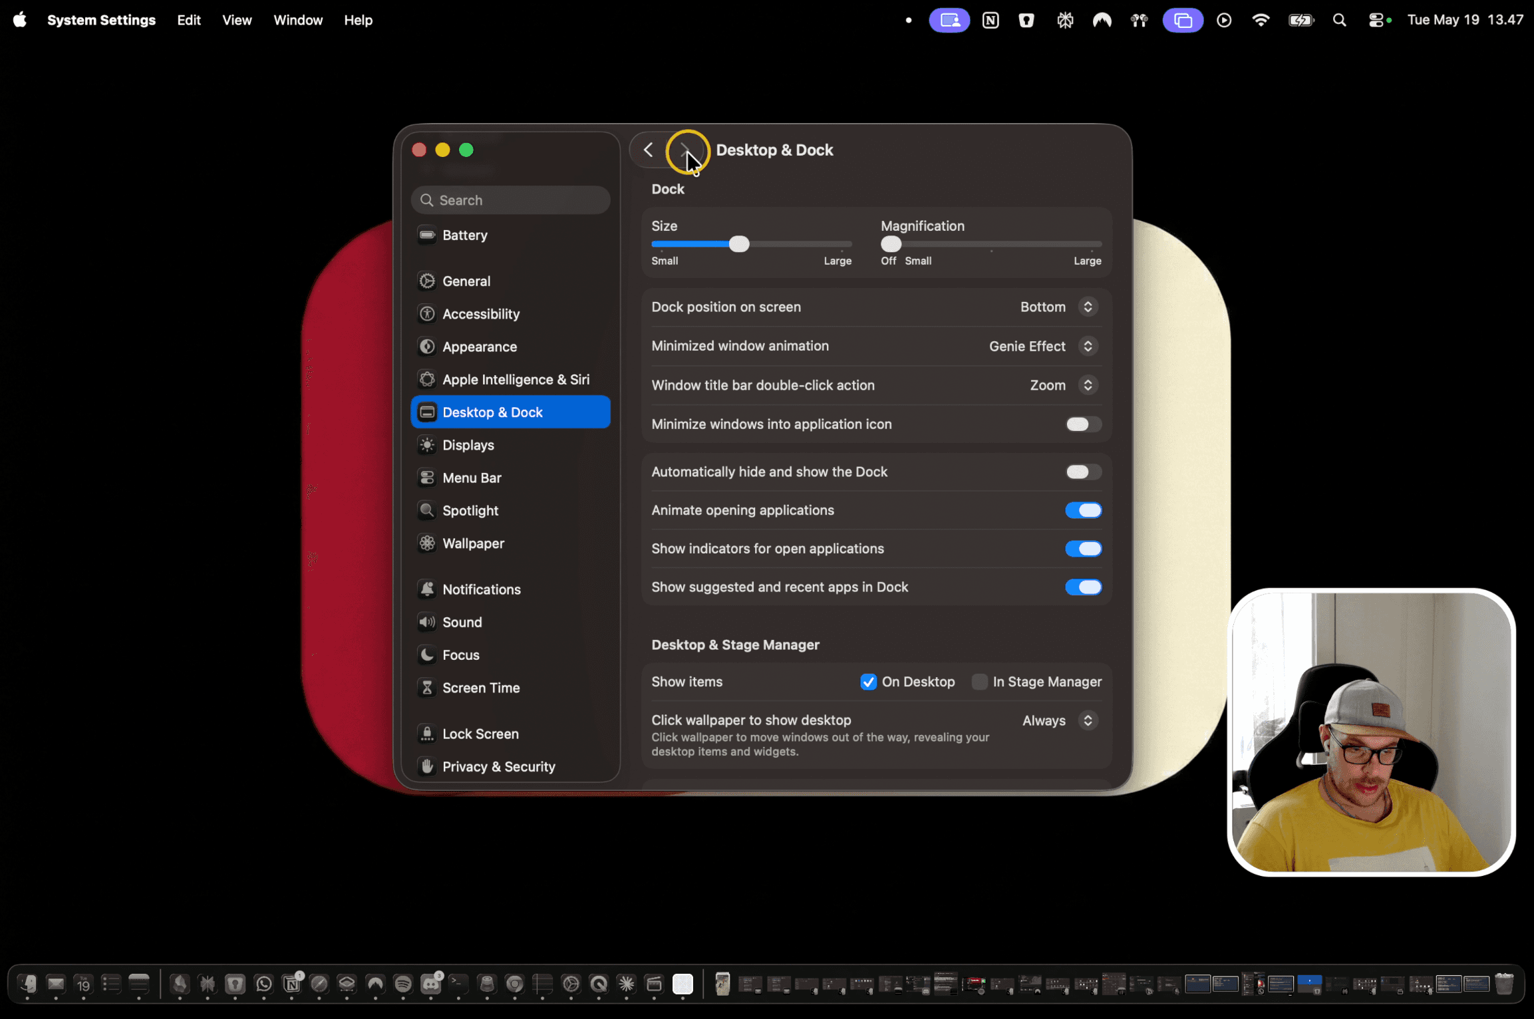1534x1019 pixels.
Task: Select General in the sidebar
Action: pyautogui.click(x=510, y=281)
